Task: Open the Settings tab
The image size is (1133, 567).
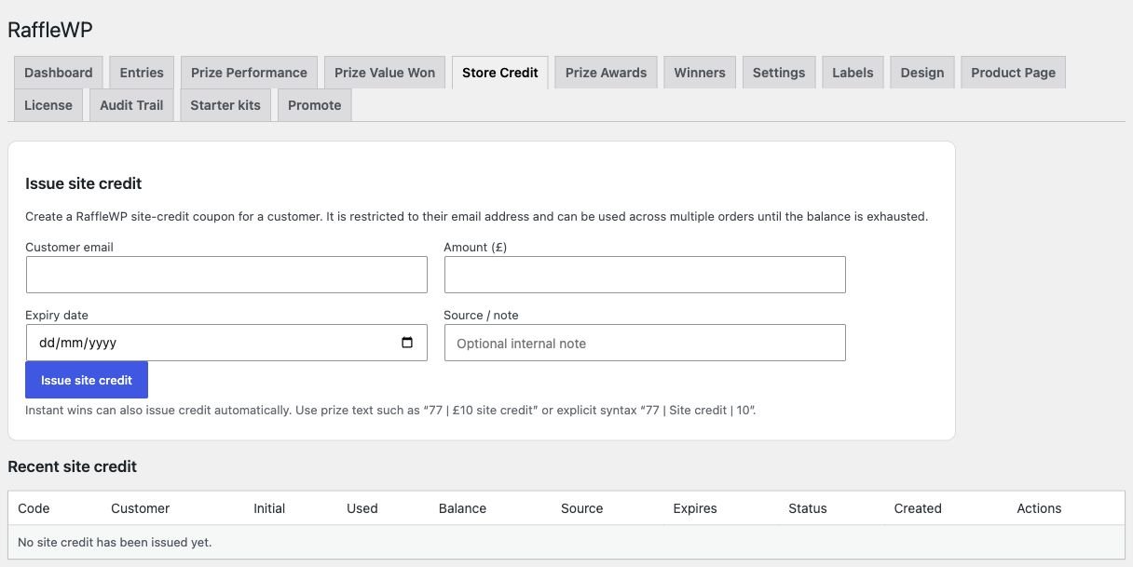Action: [x=779, y=73]
